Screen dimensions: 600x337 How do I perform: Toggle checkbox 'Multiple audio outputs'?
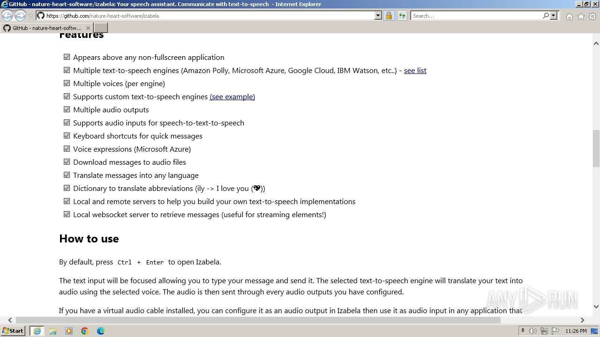point(67,110)
